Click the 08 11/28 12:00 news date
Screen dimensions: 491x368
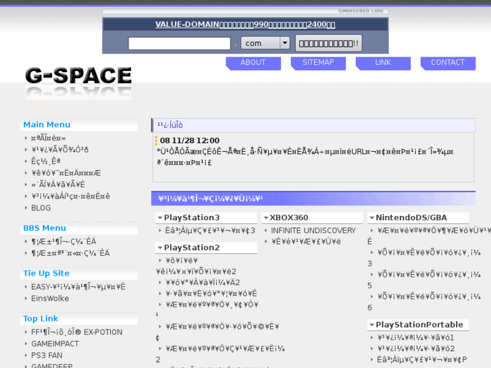190,140
